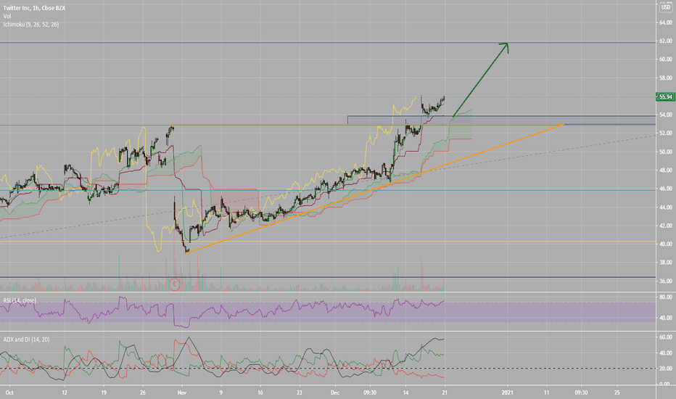
Task: Select the Vol indicator label
Action: (x=7, y=16)
